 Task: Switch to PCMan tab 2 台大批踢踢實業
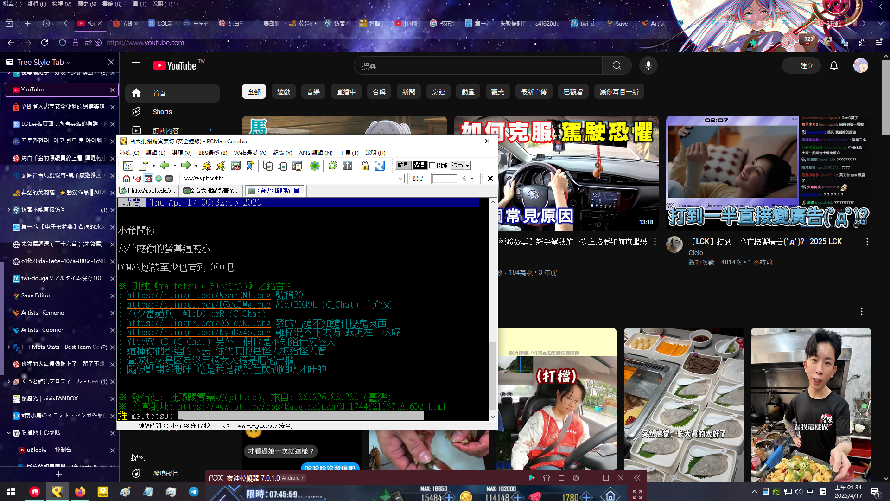coord(211,191)
